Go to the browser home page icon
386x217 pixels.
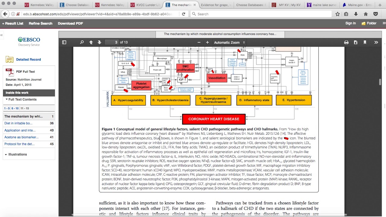point(365,14)
